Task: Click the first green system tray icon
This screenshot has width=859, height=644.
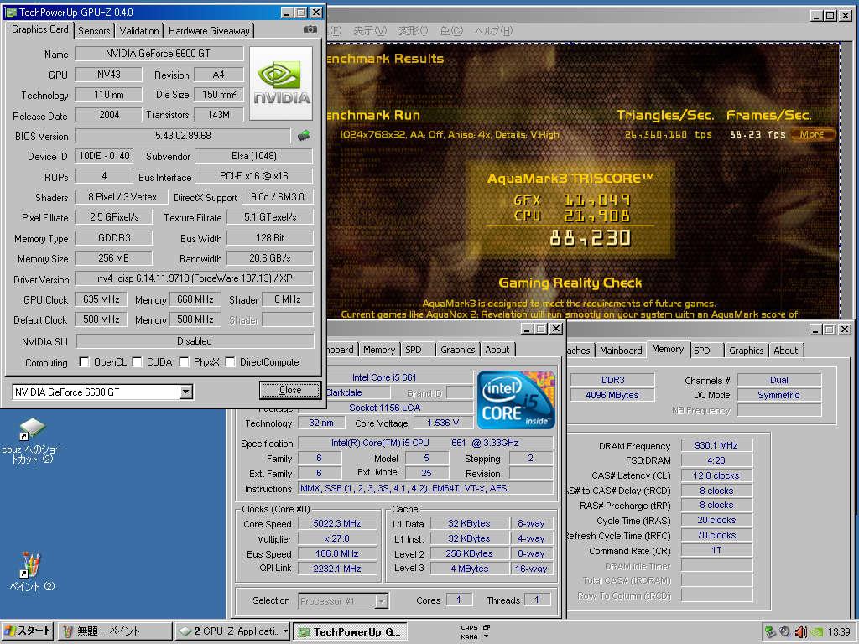Action: tap(770, 632)
